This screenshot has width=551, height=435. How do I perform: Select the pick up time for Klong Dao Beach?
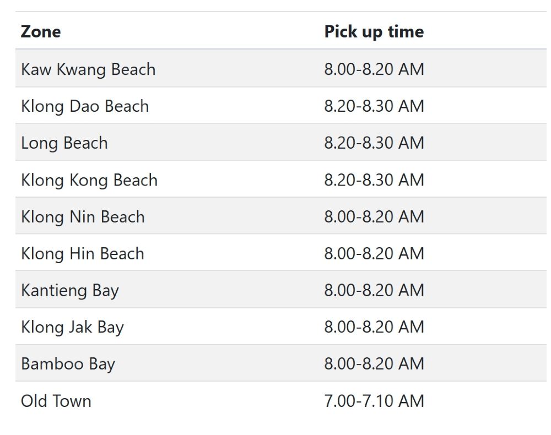pyautogui.click(x=374, y=106)
